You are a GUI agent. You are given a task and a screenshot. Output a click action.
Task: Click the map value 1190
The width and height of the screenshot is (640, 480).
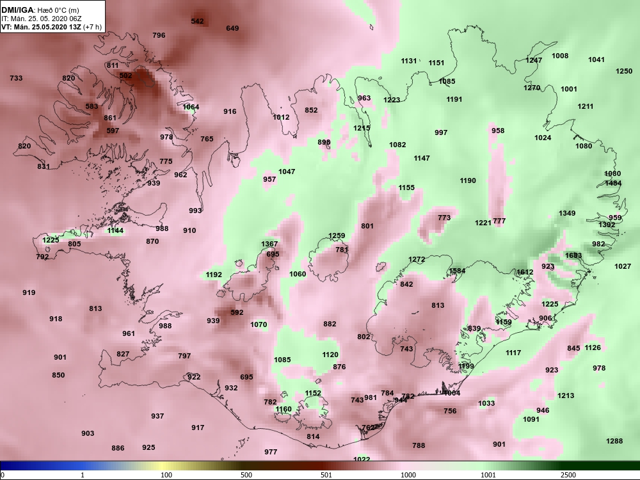click(468, 180)
